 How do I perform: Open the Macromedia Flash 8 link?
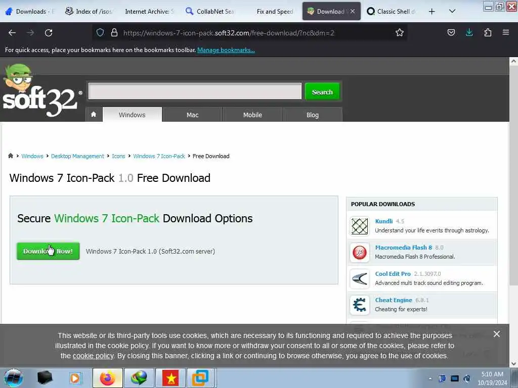(403, 248)
